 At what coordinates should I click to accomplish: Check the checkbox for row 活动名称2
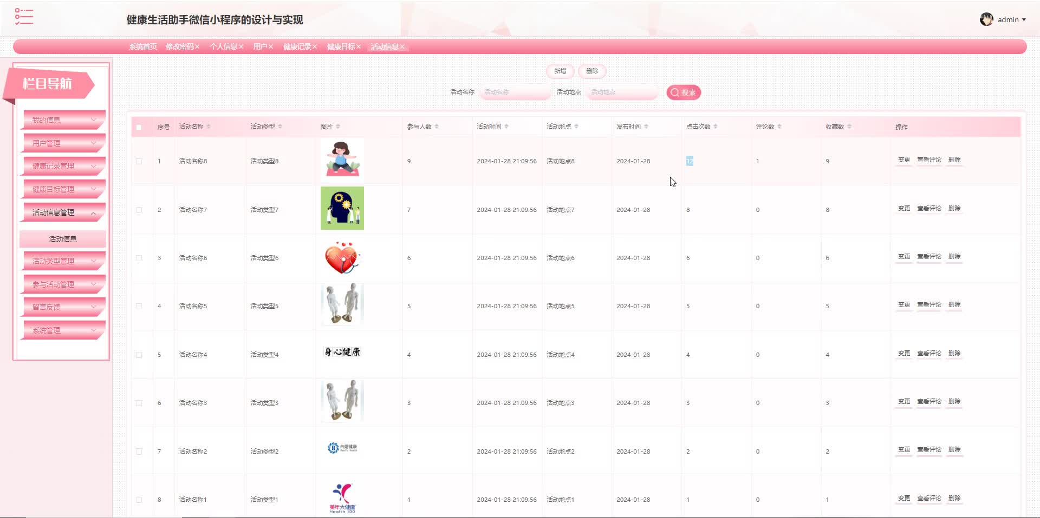tap(139, 451)
